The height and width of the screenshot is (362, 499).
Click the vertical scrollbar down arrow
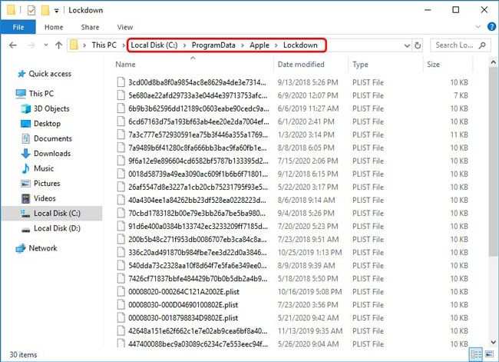point(494,342)
